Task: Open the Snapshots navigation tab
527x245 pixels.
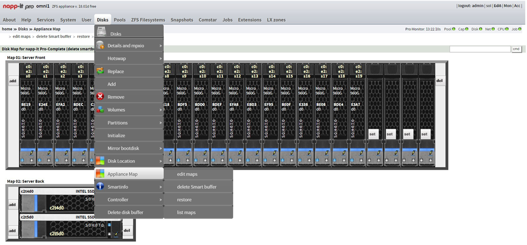Action: [182, 20]
